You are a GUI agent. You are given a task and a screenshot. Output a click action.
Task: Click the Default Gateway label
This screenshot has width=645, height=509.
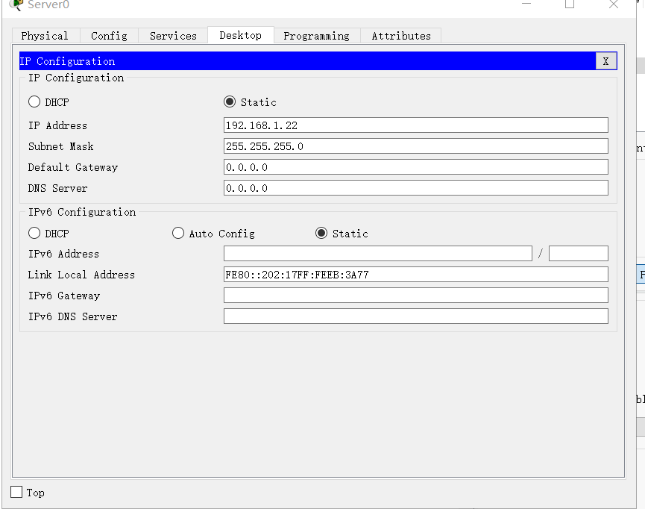73,167
